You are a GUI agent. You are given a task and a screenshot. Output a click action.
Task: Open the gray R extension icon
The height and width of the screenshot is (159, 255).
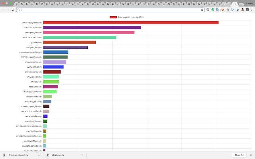pyautogui.click(x=247, y=10)
